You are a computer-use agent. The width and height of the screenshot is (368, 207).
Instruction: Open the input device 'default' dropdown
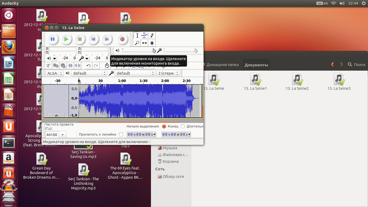(135, 73)
